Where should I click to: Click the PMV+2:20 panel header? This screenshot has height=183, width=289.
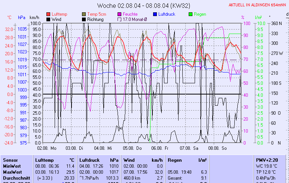[x=267, y=160]
